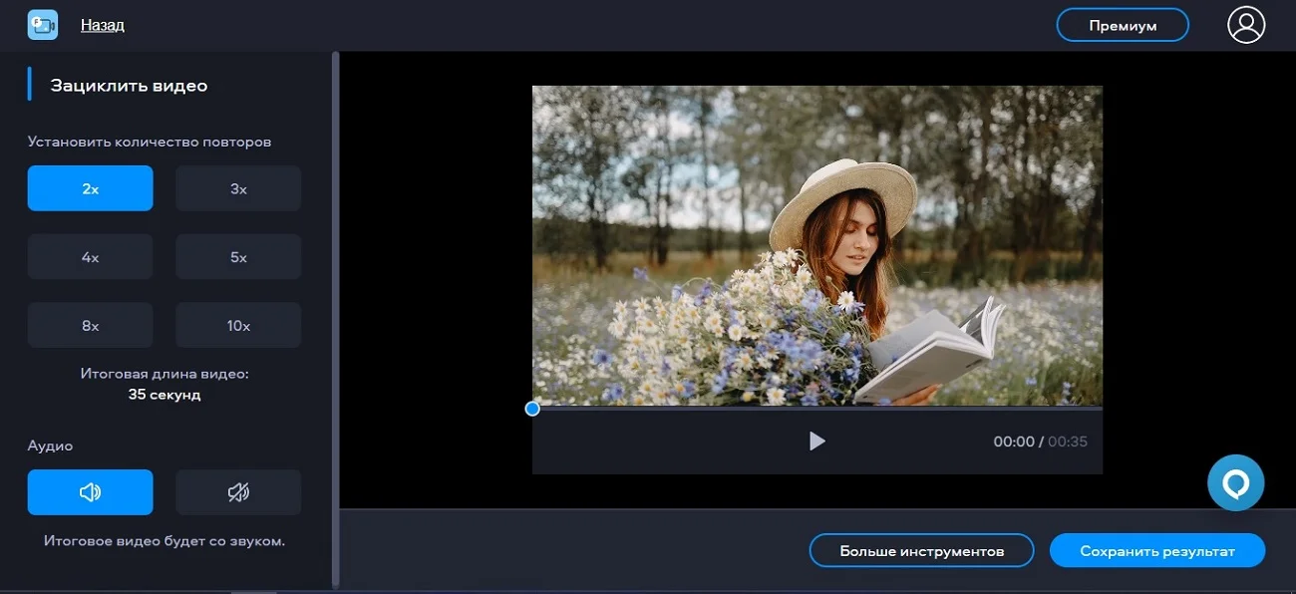
Task: Click the left panel scrollbar
Action: point(335,319)
